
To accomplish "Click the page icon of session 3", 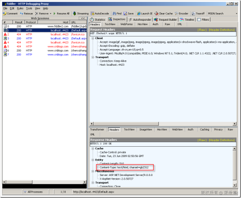I will pos(5,38).
